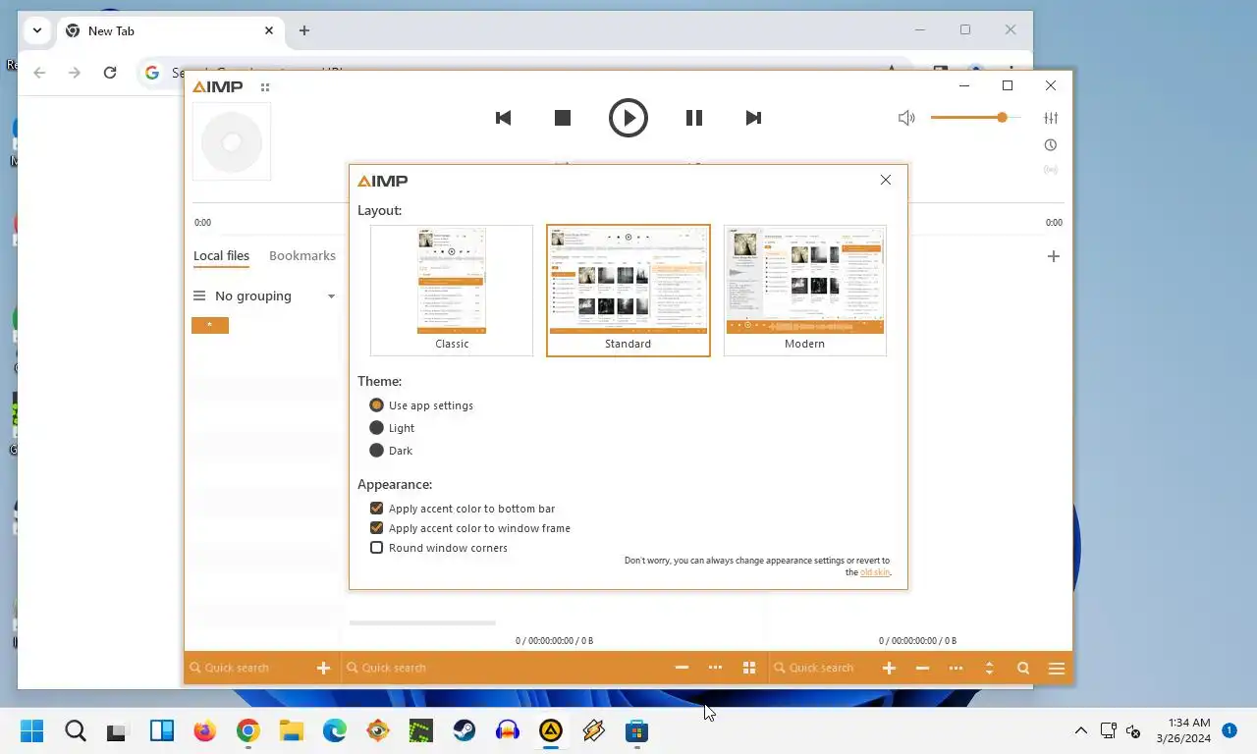The width and height of the screenshot is (1257, 754).
Task: Open the old skin link
Action: pyautogui.click(x=874, y=572)
